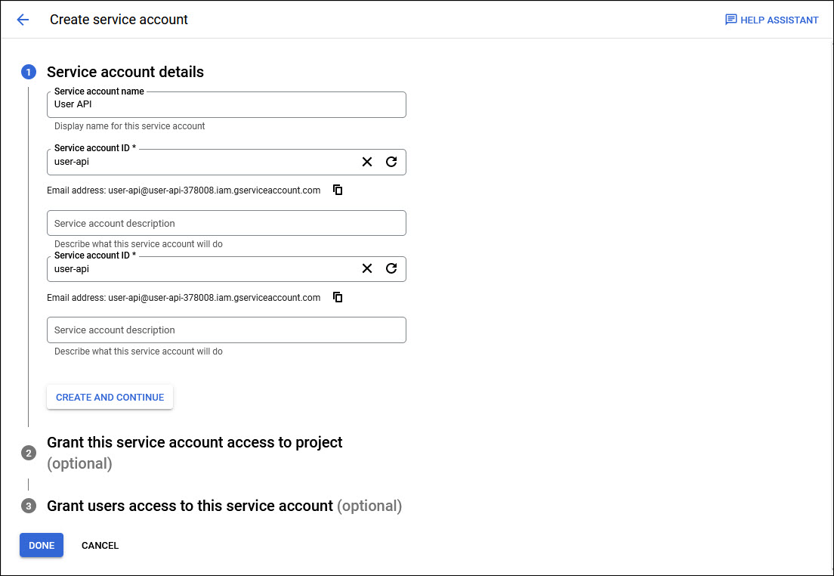Viewport: 834px width, 576px height.
Task: Click the step 1 number badge
Action: pyautogui.click(x=29, y=73)
